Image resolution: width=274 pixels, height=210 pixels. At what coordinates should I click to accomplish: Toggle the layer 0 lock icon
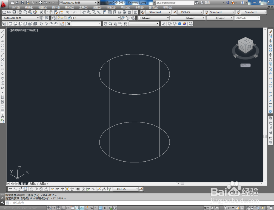coord(69,18)
